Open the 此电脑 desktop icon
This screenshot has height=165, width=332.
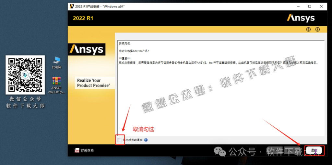[56, 63]
